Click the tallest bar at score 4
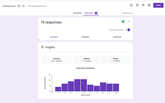Screen dimensions: 165x103 pos(78,85)
